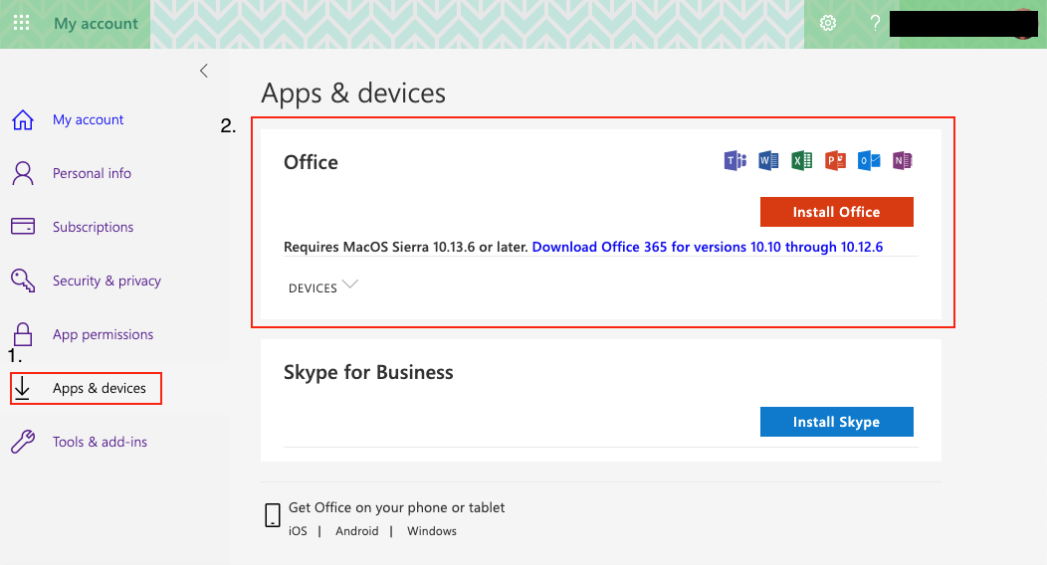This screenshot has height=565, width=1047.
Task: Click the wrench icon beside Tools & add-ins
Action: [23, 442]
